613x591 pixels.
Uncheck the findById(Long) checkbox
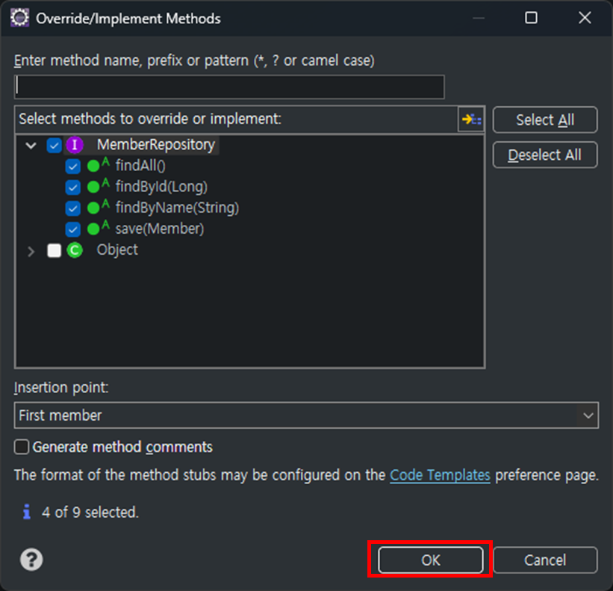pos(72,188)
